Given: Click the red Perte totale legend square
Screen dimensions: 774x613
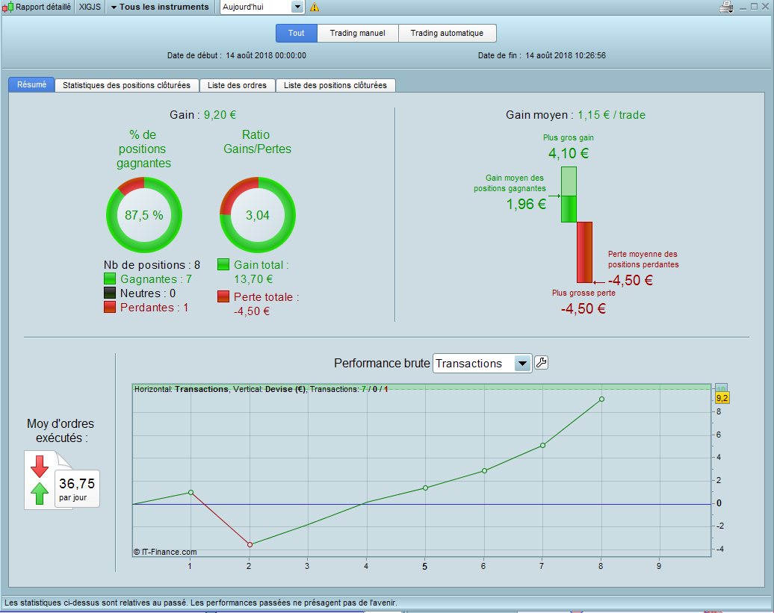Looking at the screenshot, I should (x=223, y=296).
